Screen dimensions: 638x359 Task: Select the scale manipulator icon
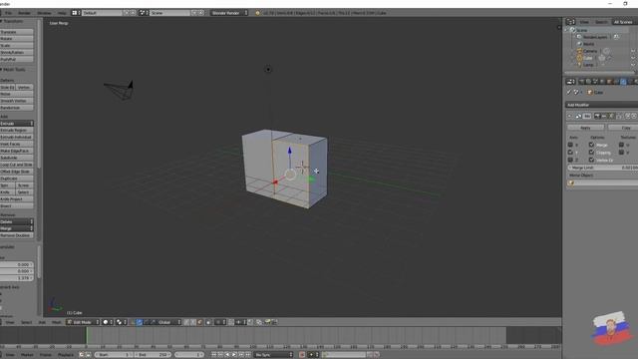(153, 322)
